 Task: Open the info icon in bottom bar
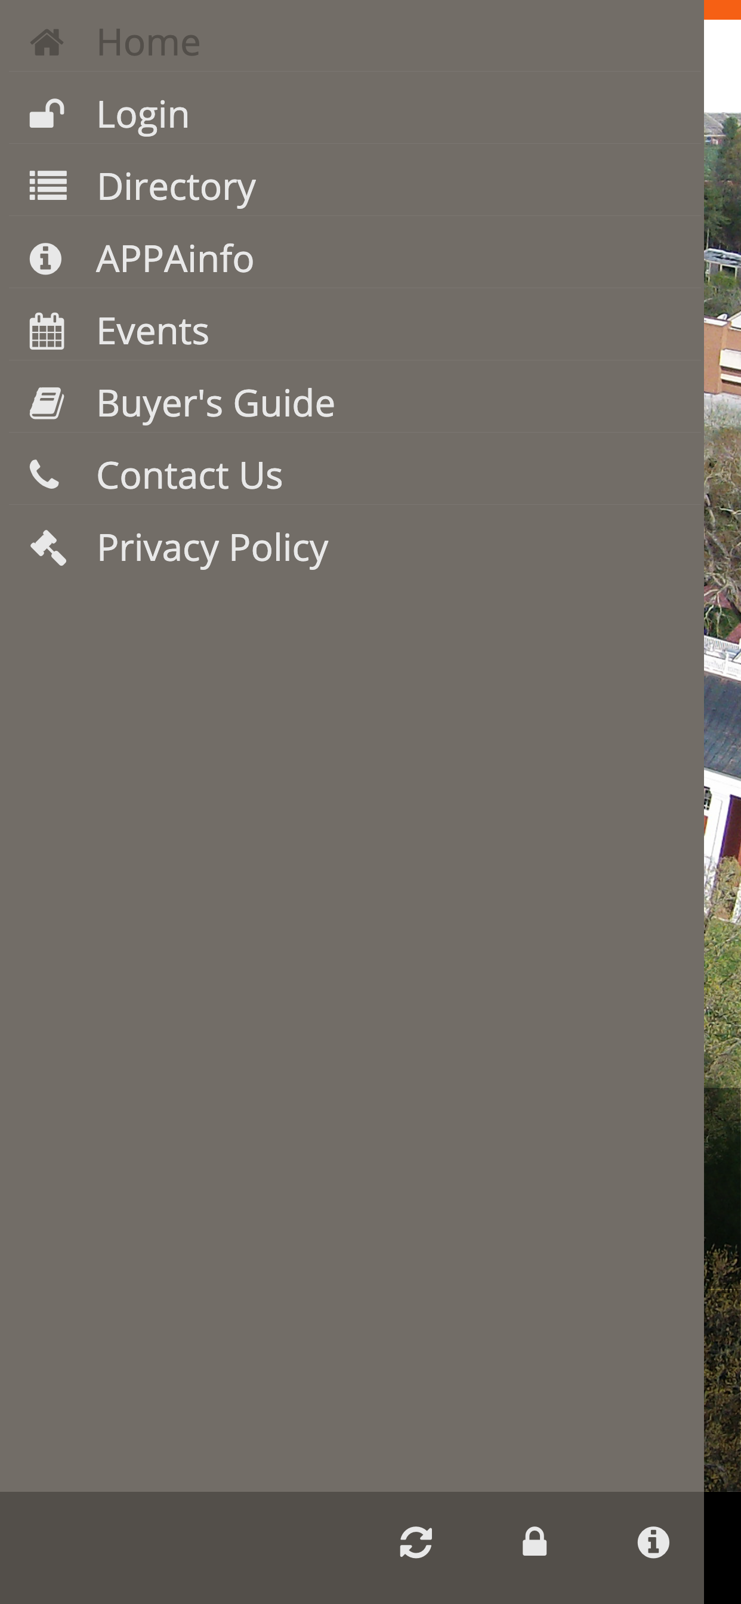click(x=653, y=1542)
